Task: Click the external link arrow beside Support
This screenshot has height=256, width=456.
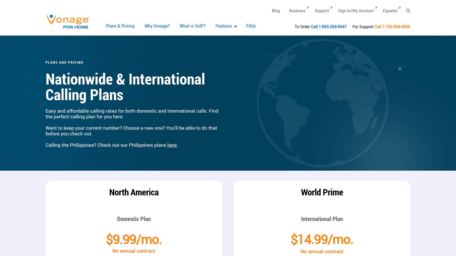Action: 331,8
